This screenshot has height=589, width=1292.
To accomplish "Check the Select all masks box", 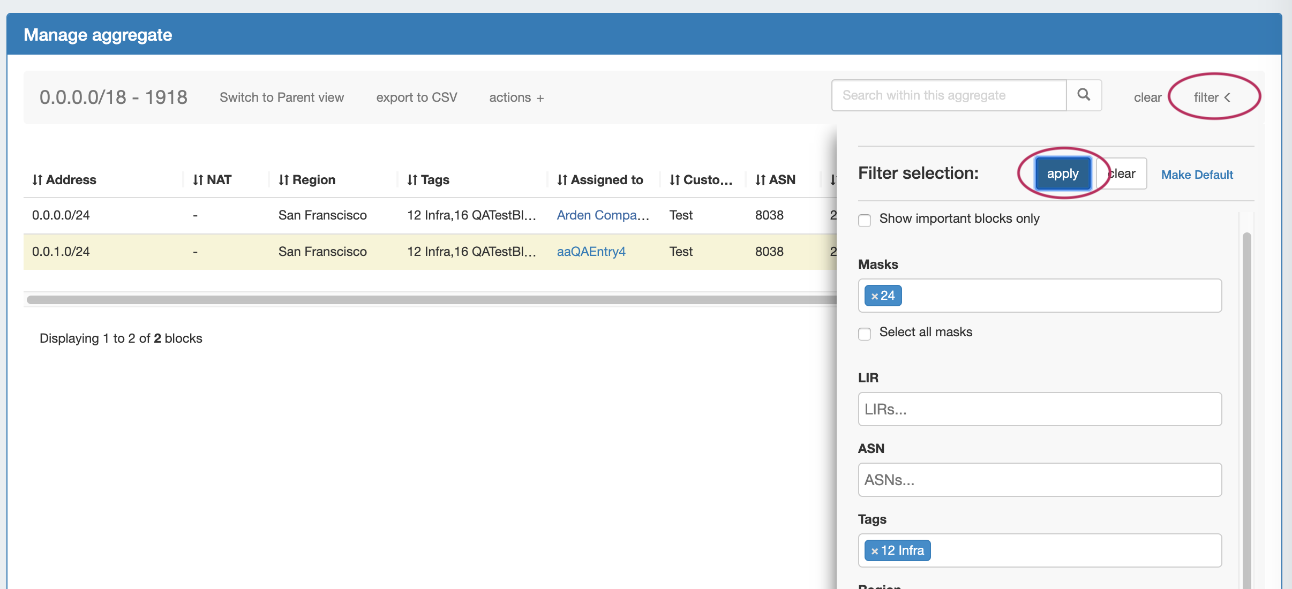I will coord(865,334).
